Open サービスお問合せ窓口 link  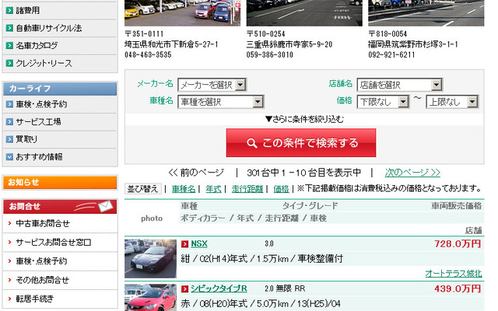(x=54, y=243)
